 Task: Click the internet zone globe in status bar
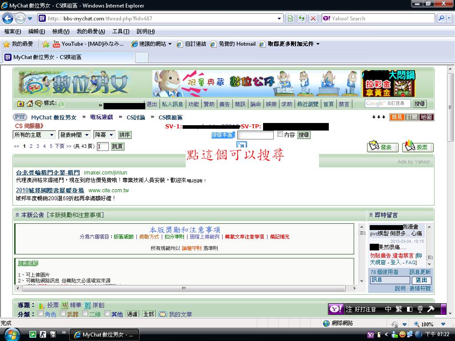coord(327,323)
